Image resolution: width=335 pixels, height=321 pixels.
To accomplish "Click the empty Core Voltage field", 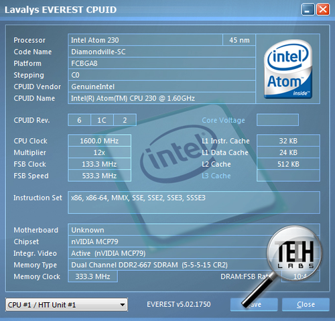I will (277, 120).
